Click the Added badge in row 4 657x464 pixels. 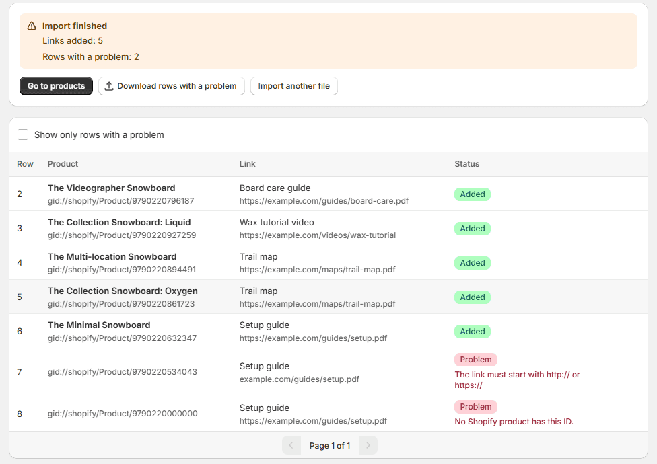pos(473,263)
